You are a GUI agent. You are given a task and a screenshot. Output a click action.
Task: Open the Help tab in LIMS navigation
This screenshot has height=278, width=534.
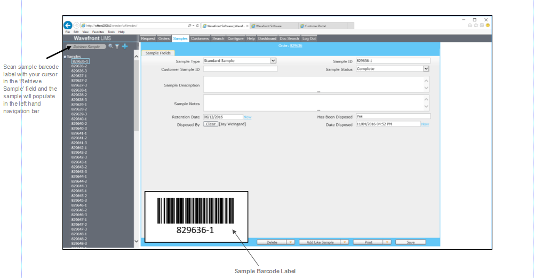click(x=251, y=38)
